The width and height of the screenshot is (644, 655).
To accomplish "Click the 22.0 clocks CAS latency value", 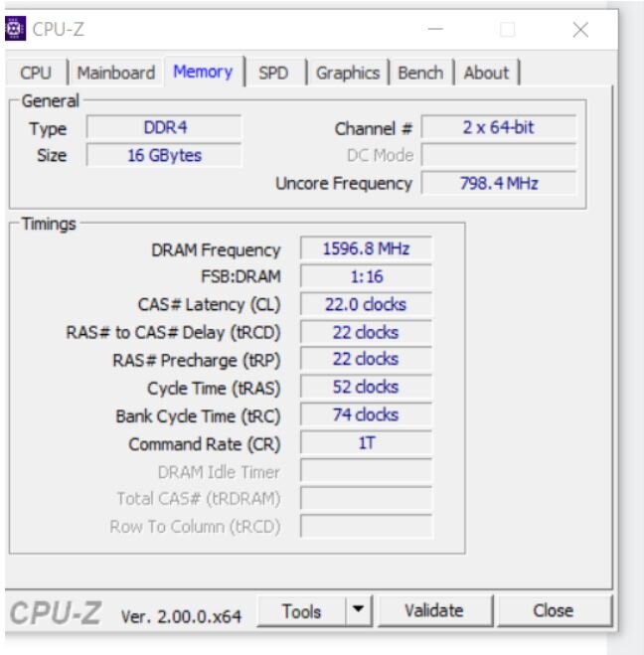I will 366,304.
